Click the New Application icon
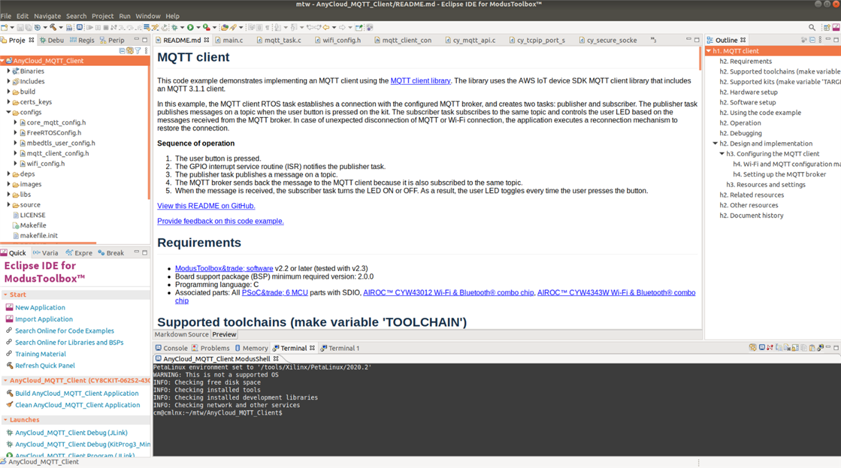Image resolution: width=841 pixels, height=468 pixels. pos(9,307)
